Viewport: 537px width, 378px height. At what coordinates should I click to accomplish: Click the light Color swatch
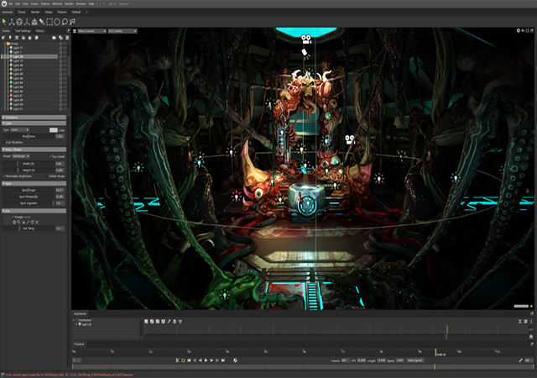pyautogui.click(x=53, y=130)
